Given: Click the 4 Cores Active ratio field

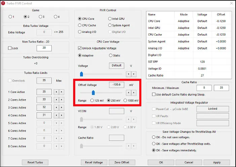Looking at the screenshot, I should [x=44, y=115].
